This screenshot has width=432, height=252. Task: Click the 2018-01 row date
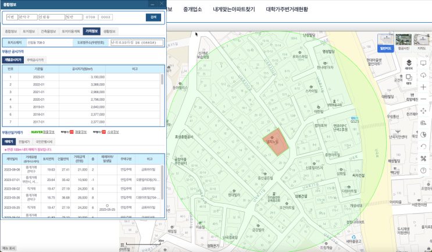click(x=38, y=115)
